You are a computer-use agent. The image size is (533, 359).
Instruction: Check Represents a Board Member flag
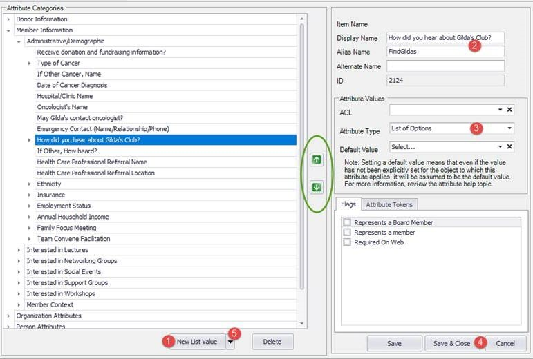pos(347,222)
